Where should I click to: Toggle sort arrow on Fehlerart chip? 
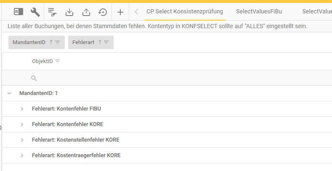click(100, 42)
